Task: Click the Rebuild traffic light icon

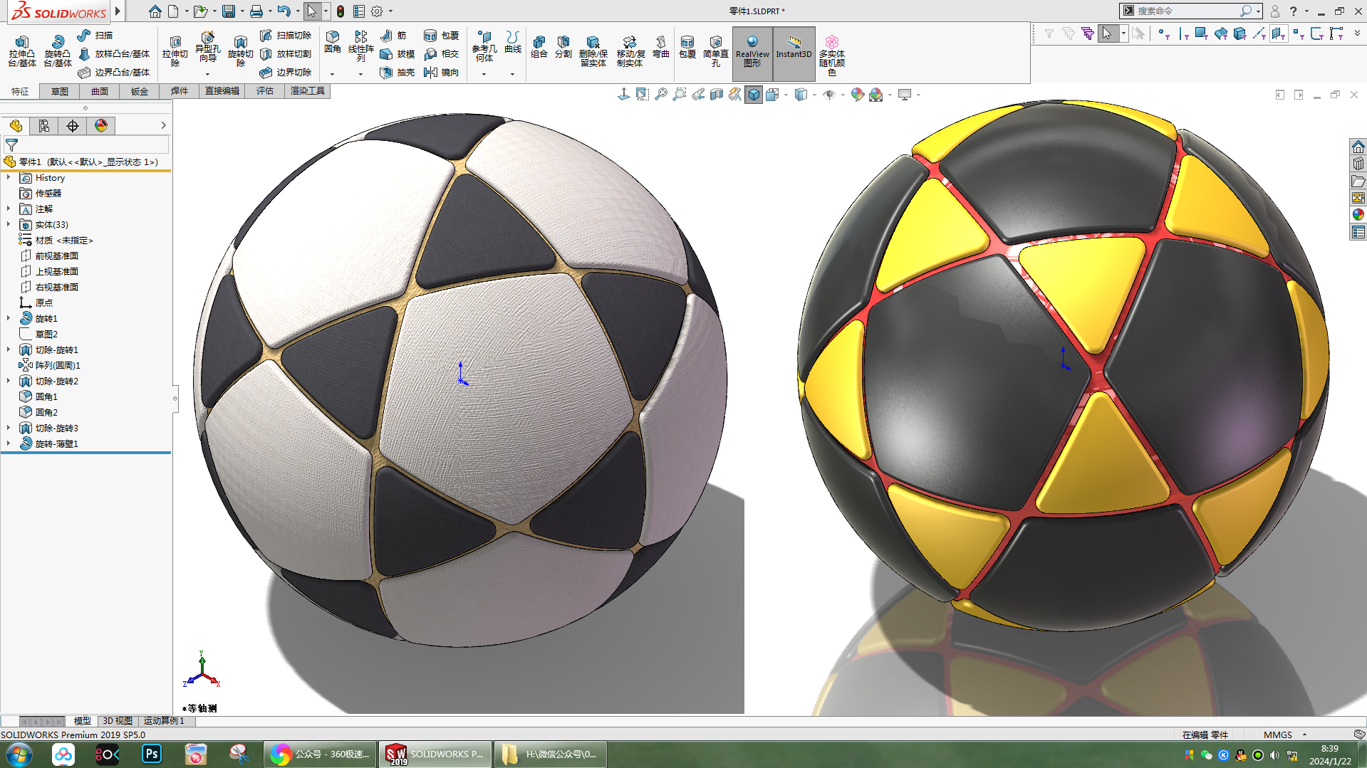Action: tap(341, 11)
